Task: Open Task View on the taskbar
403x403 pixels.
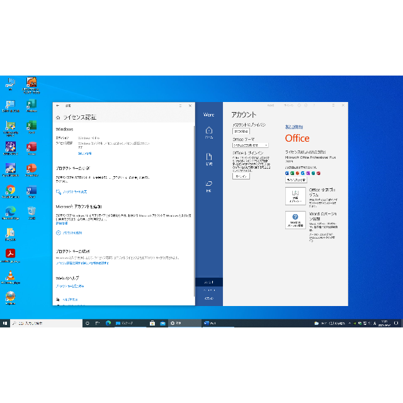Action: click(98, 323)
